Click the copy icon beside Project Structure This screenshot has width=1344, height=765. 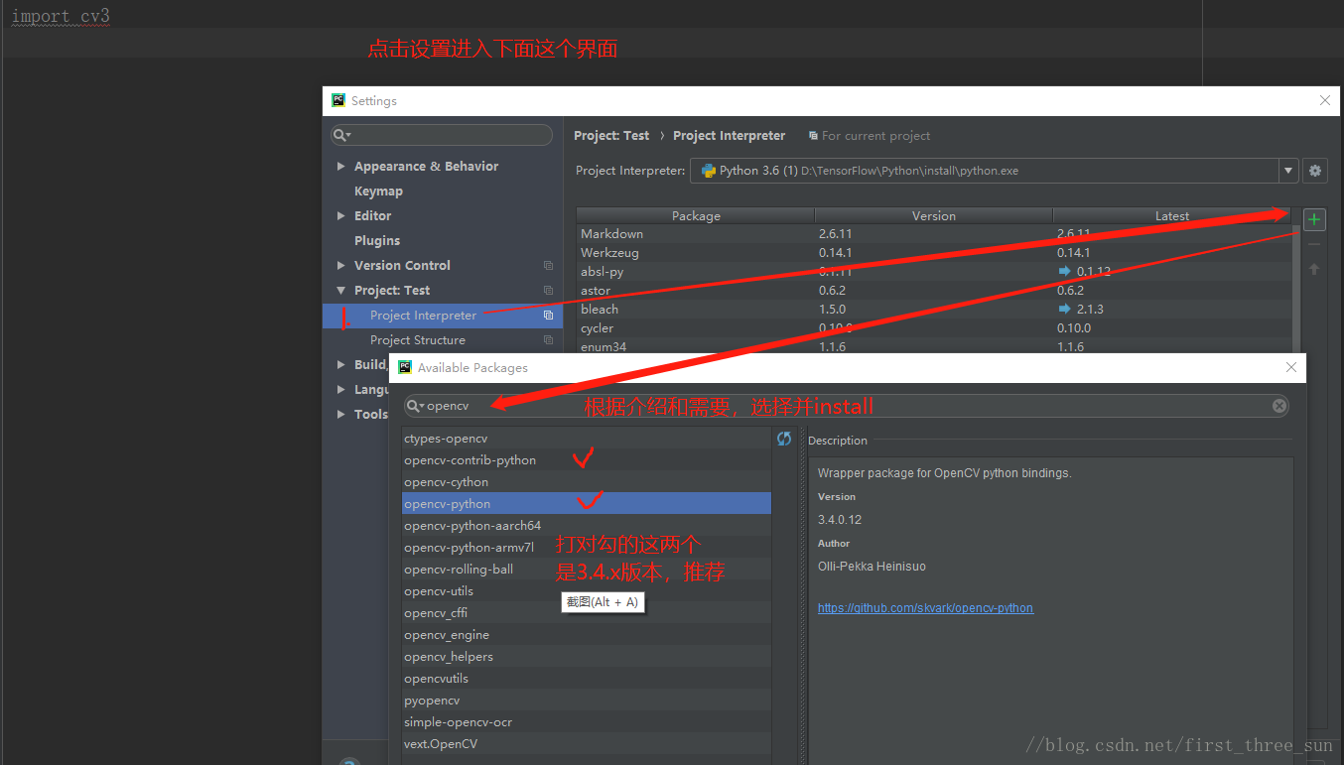coord(548,340)
